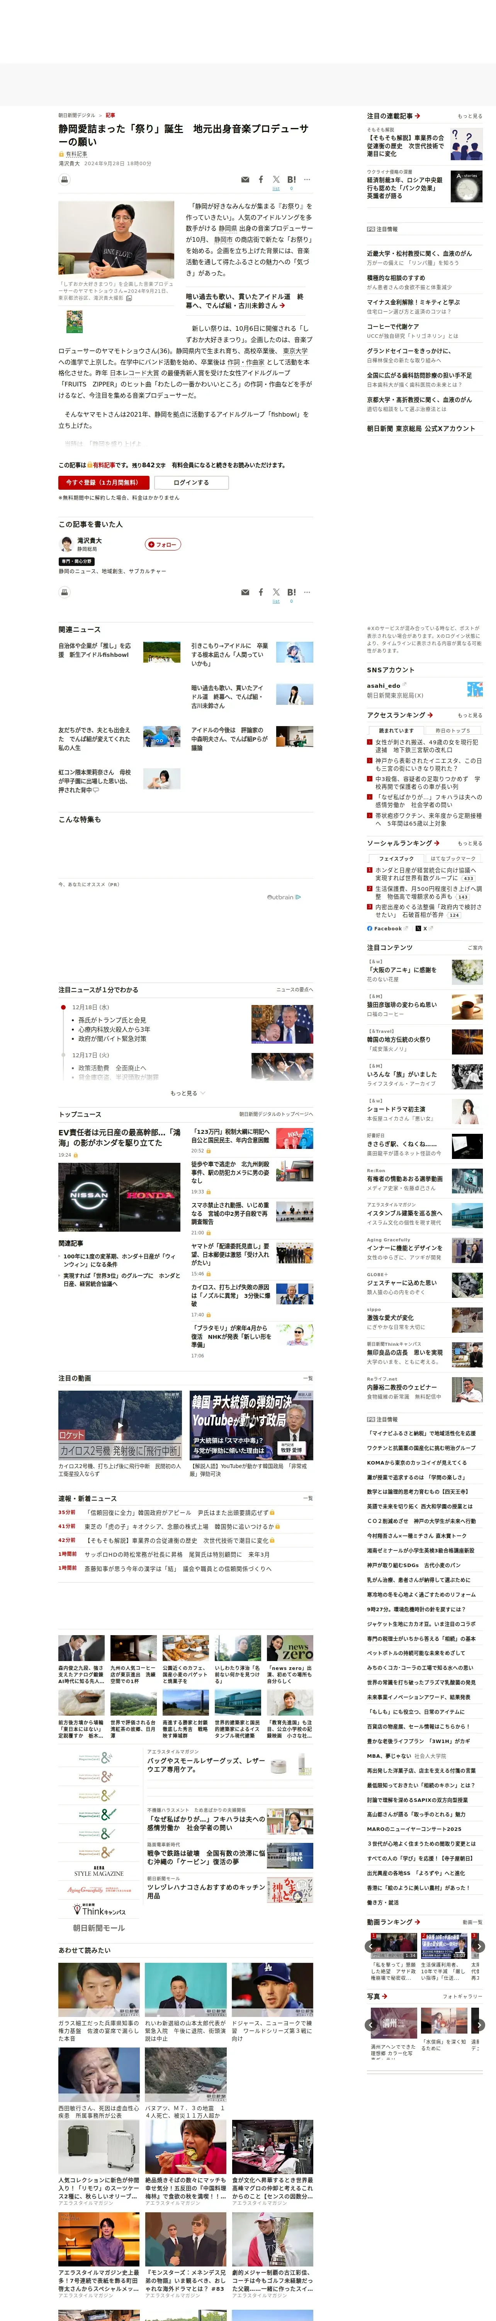Viewport: 496px width, 2321px height.
Task: Open 一覧 link beside 速報・新着ニュース
Action: coord(309,1498)
